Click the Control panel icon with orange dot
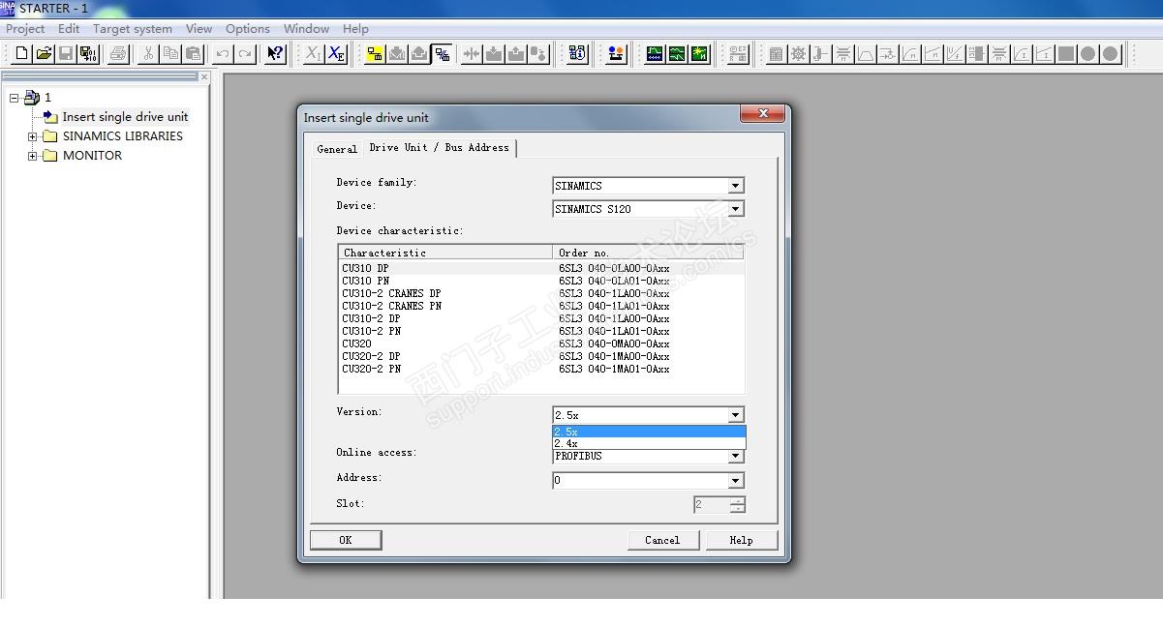The image size is (1163, 627). [x=616, y=53]
